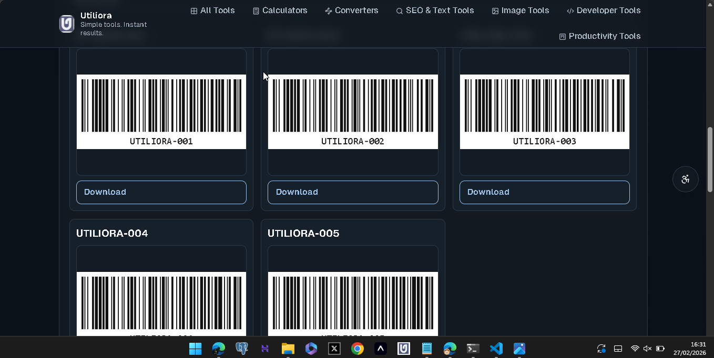Click the UTILIORA-001 barcode image
The image size is (714, 358).
coord(161,112)
